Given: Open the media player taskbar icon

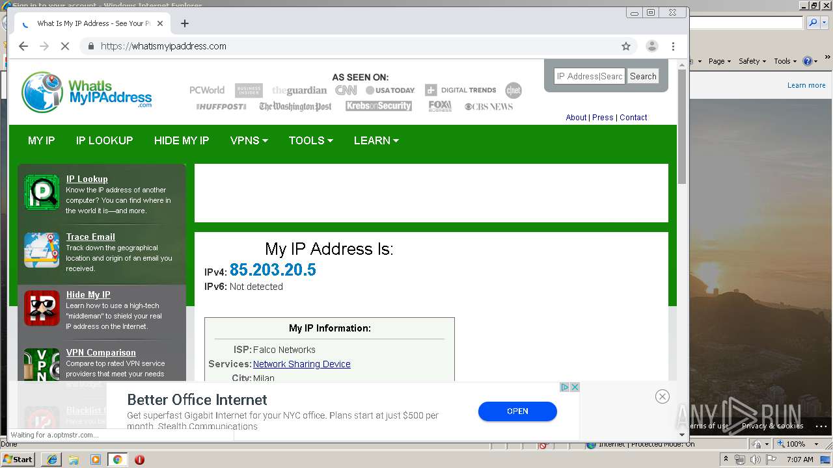Looking at the screenshot, I should 96,460.
